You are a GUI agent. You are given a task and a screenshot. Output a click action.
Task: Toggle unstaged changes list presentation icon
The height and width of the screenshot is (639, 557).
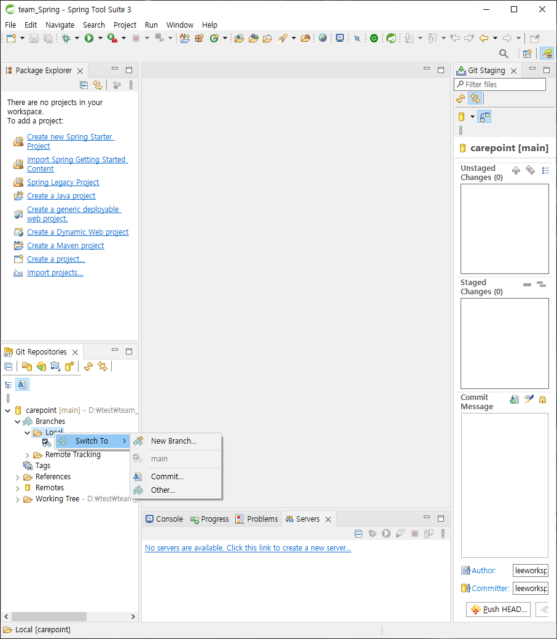545,170
